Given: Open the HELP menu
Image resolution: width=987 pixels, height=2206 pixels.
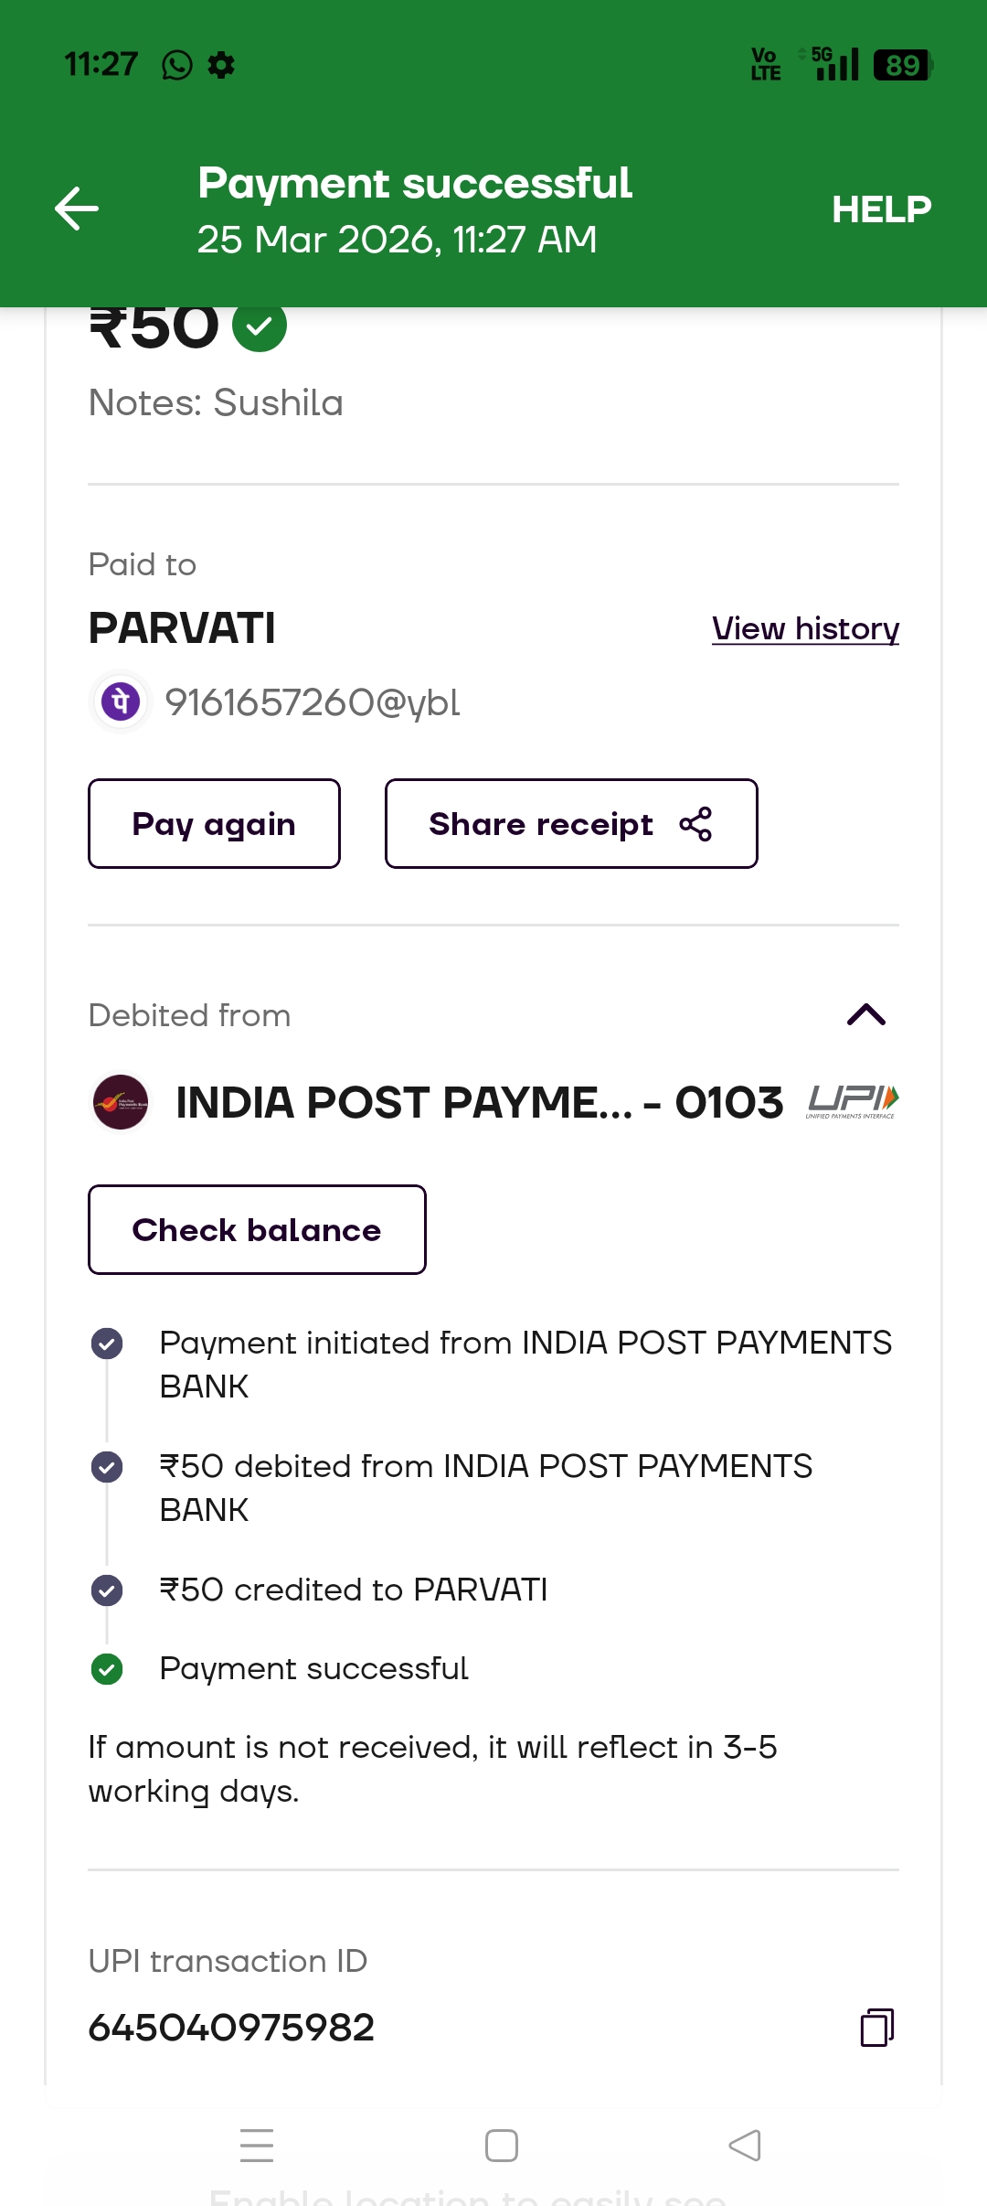Looking at the screenshot, I should (881, 209).
